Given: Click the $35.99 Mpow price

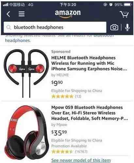Looking at the screenshot, I should tap(59, 133).
